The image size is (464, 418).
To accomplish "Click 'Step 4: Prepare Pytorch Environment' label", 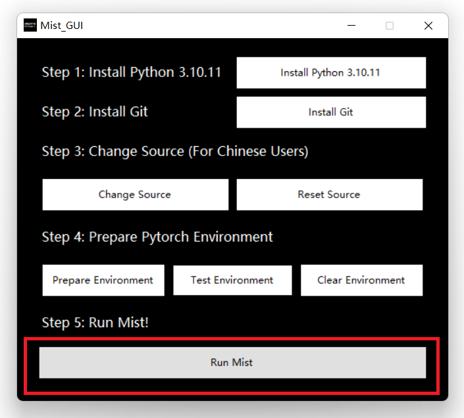I will tap(157, 237).
